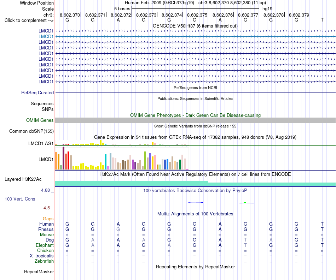Click the 8,602,376 ruler position
The image size is (336, 280).
coord(222,15)
